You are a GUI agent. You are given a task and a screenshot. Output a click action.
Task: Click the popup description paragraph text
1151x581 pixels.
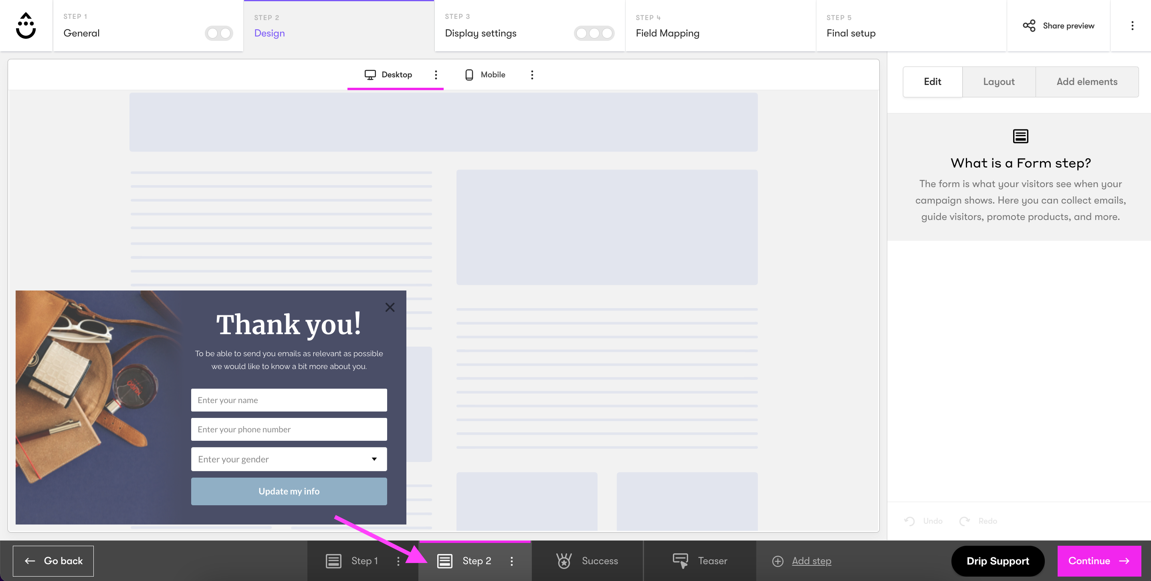click(x=289, y=359)
